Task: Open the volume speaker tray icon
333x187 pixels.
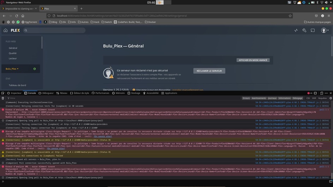Action: (326, 2)
